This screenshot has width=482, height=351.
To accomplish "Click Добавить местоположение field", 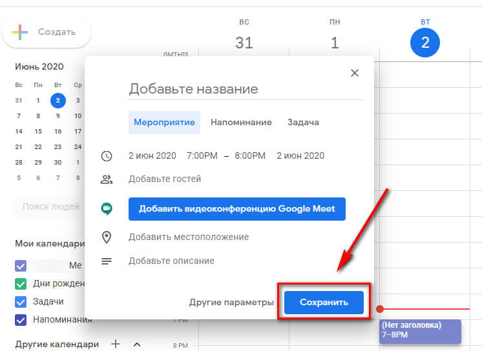I will tap(189, 237).
